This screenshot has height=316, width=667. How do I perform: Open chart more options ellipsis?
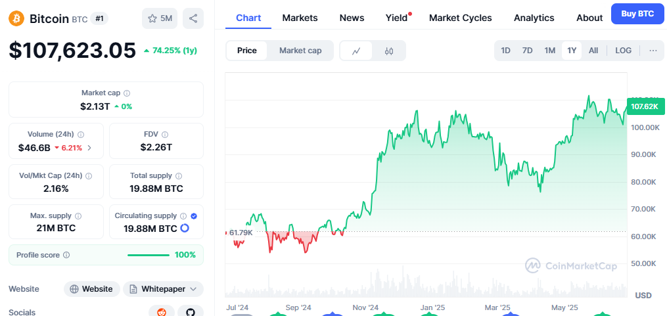point(653,51)
